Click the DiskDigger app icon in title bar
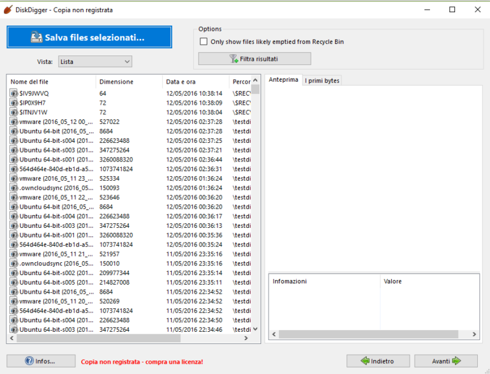This screenshot has height=374, width=490. [8, 10]
